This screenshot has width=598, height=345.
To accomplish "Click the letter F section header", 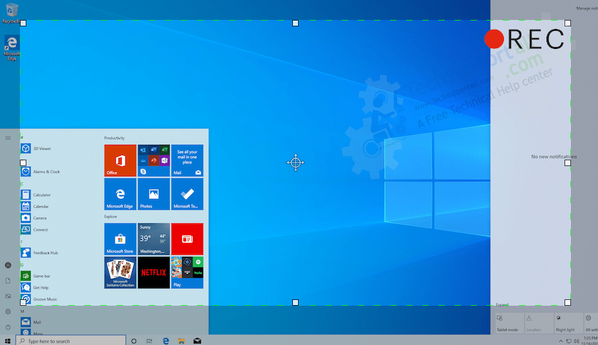I will (x=22, y=241).
